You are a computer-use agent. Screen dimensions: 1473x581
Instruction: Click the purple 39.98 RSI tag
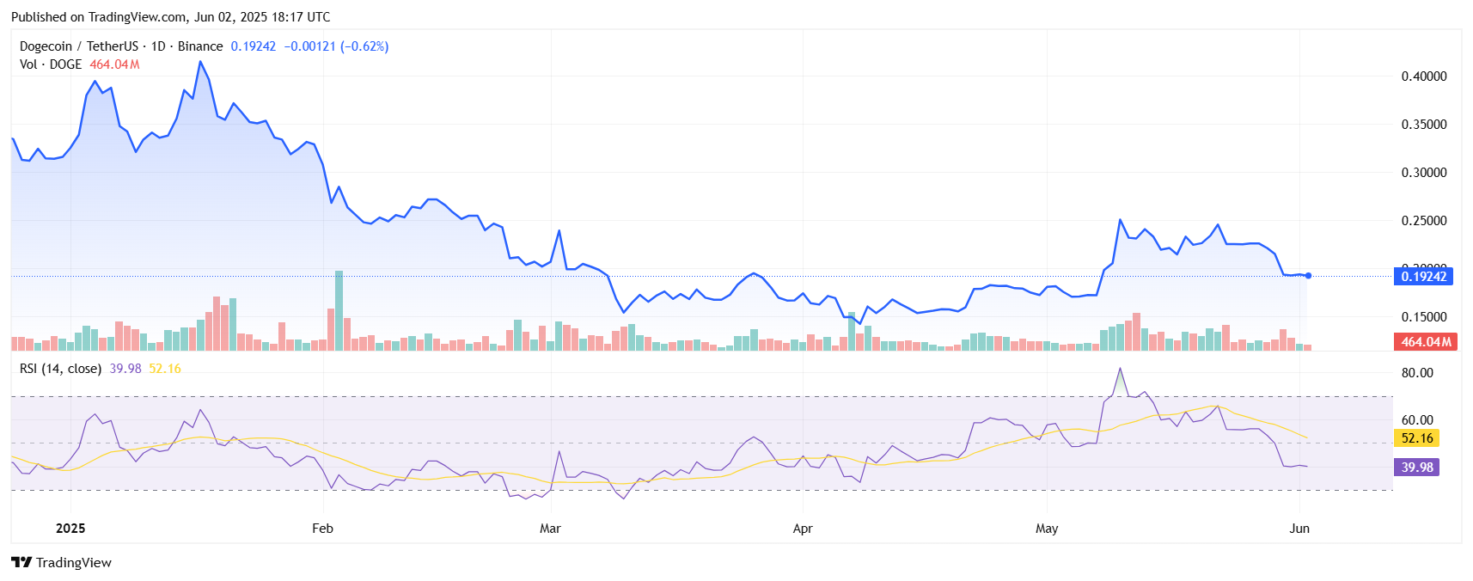1417,468
